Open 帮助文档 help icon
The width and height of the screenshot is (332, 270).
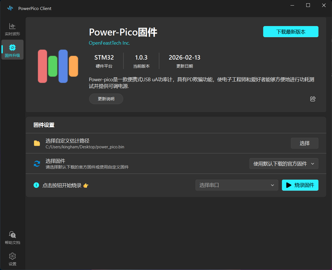[x=12, y=235]
